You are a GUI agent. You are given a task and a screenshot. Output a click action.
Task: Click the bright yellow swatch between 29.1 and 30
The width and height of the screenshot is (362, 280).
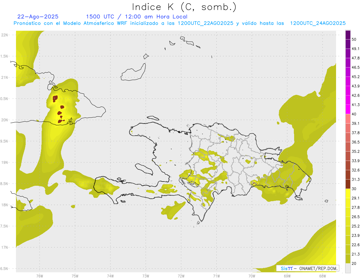pyautogui.click(x=348, y=193)
